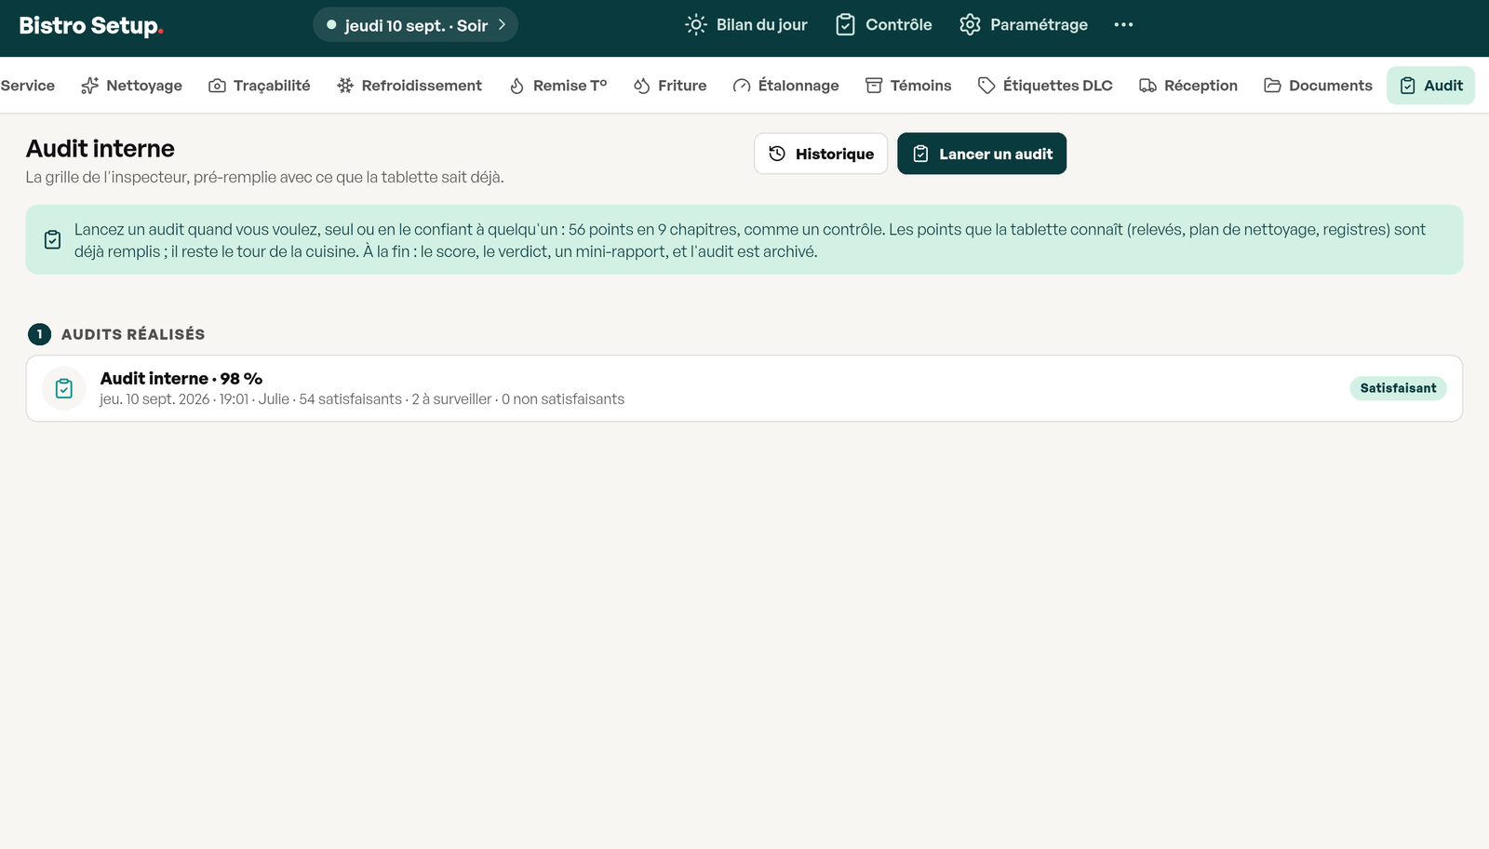This screenshot has width=1489, height=849.
Task: Click the clipboard icon on the Audit interne card
Action: click(x=64, y=388)
